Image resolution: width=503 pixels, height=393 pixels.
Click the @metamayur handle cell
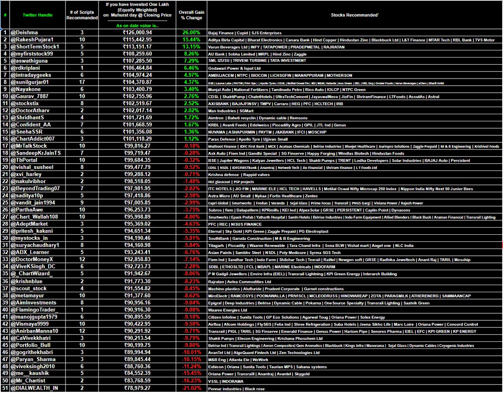37,295
